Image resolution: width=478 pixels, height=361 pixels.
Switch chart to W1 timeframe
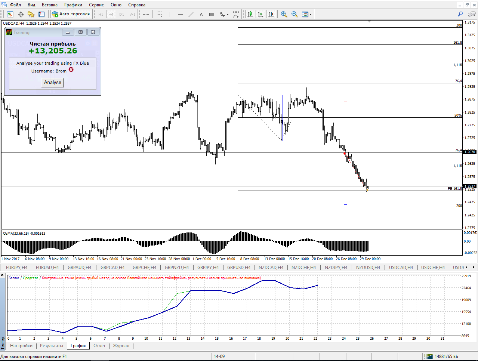tap(132, 14)
